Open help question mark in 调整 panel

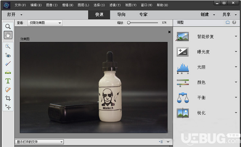pos(234,22)
